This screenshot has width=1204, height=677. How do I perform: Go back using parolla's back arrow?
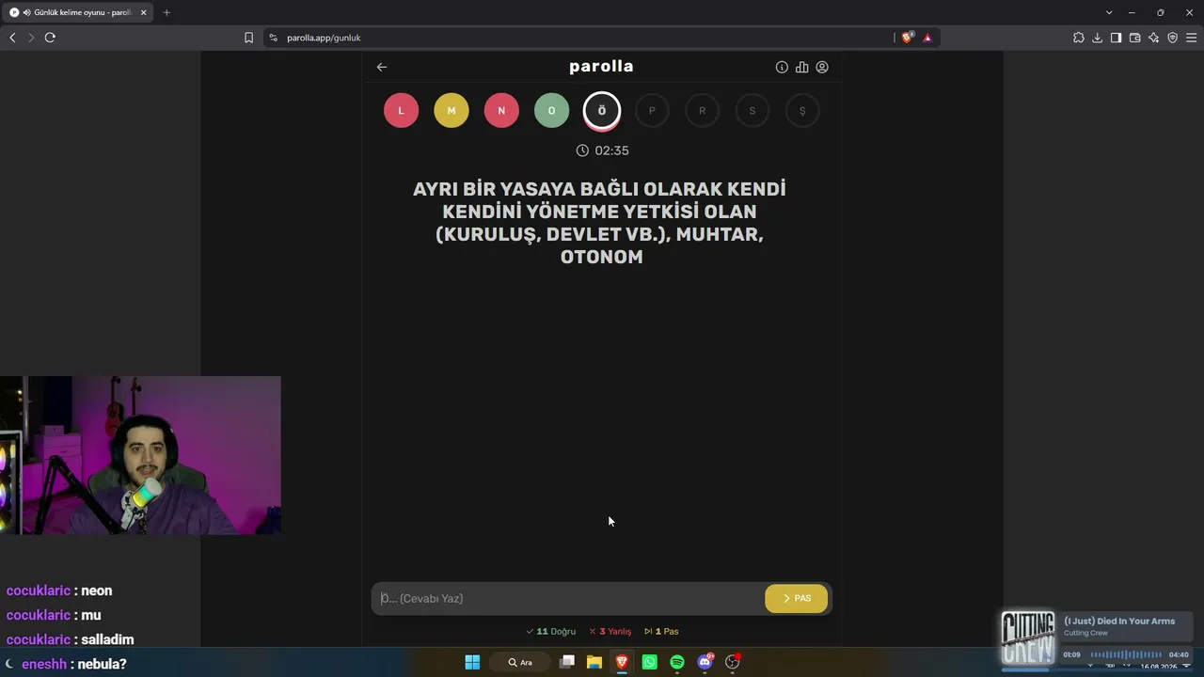tap(381, 67)
